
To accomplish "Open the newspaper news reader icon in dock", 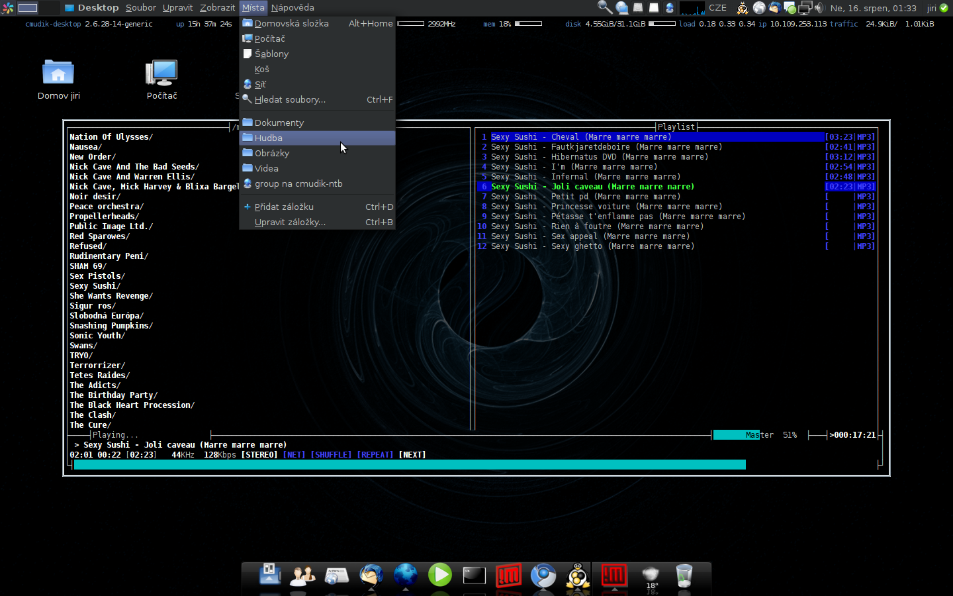I will [336, 575].
